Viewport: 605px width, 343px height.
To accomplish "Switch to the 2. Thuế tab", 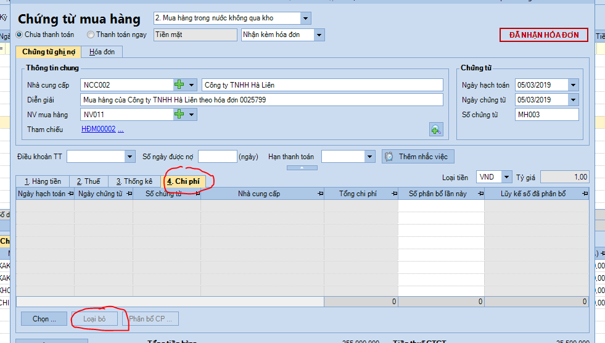I will click(x=88, y=181).
